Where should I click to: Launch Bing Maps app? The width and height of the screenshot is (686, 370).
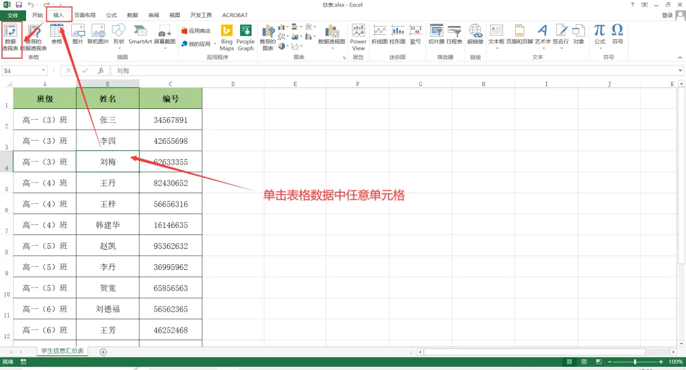click(227, 37)
